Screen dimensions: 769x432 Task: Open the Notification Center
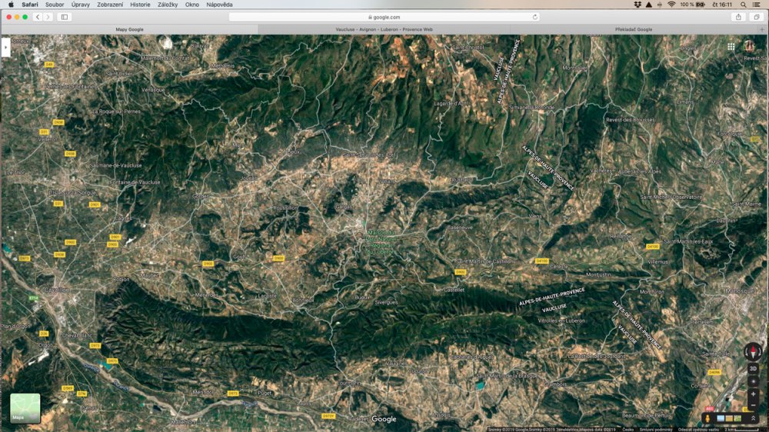(757, 5)
